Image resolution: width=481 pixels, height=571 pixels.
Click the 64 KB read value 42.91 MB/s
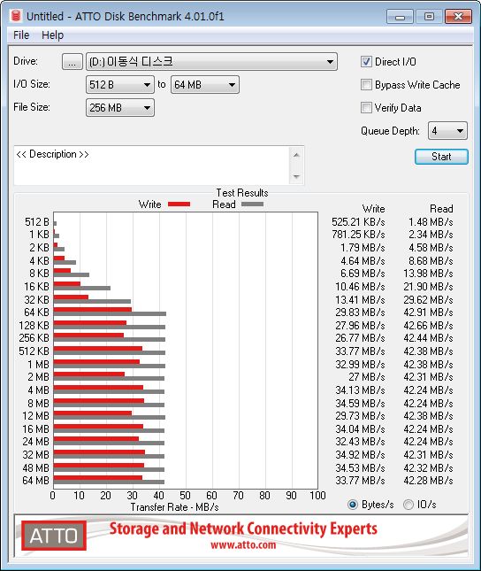(428, 313)
